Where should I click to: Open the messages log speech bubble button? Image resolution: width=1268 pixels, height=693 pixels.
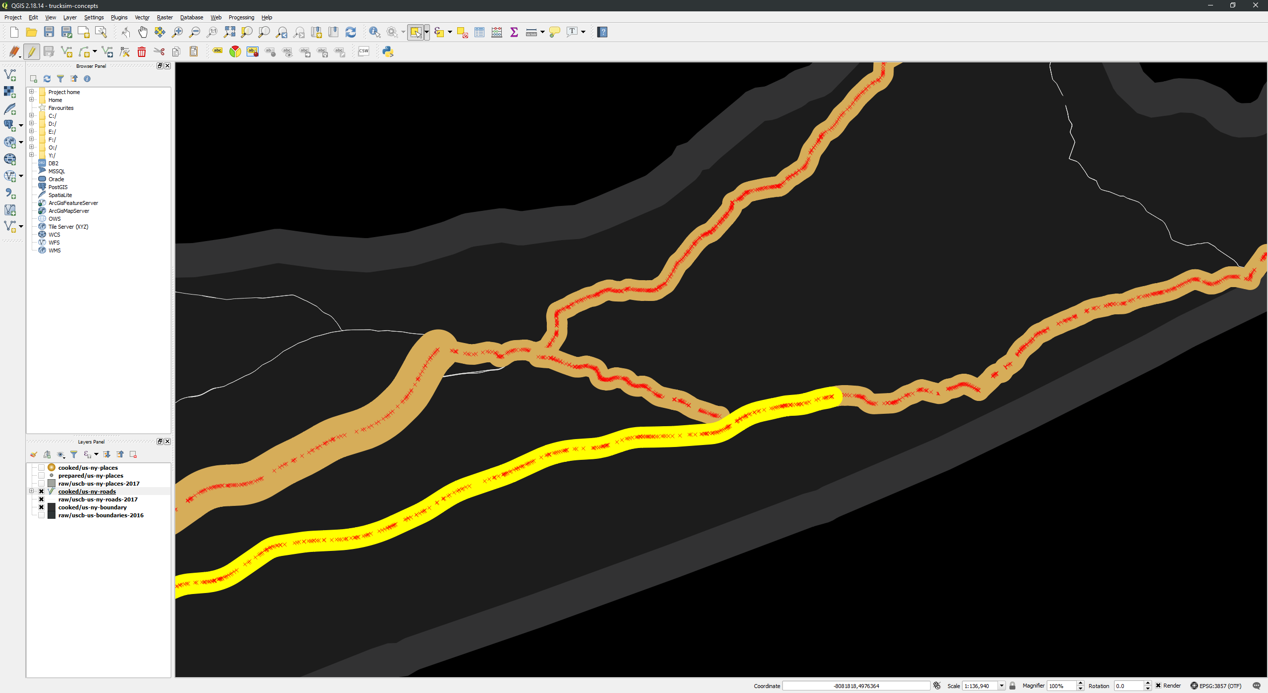point(1257,686)
